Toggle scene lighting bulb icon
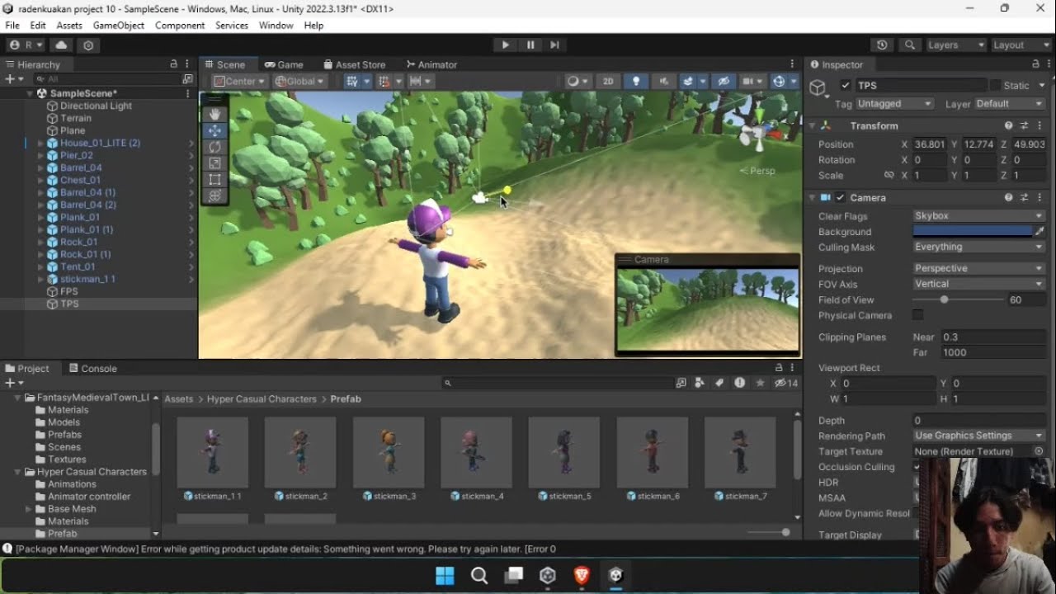The image size is (1056, 594). click(635, 81)
